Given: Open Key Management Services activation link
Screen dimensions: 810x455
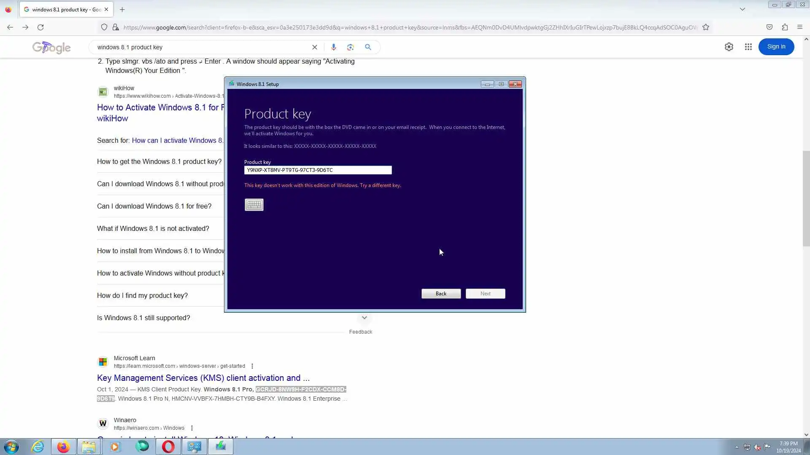Looking at the screenshot, I should (203, 378).
